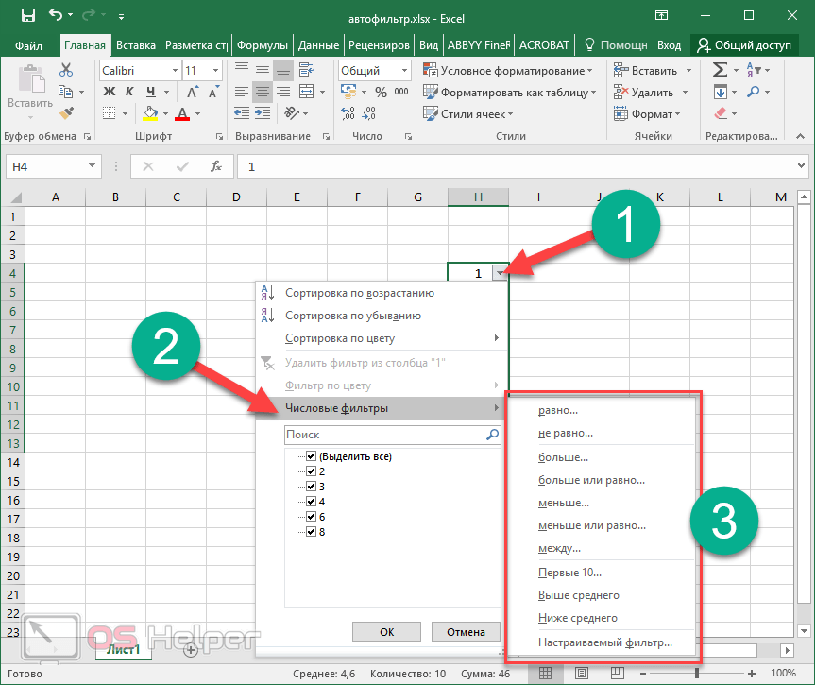Screen dimensions: 815x685
Task: Uncheck the (Выделить все) checkbox
Action: pyautogui.click(x=312, y=456)
